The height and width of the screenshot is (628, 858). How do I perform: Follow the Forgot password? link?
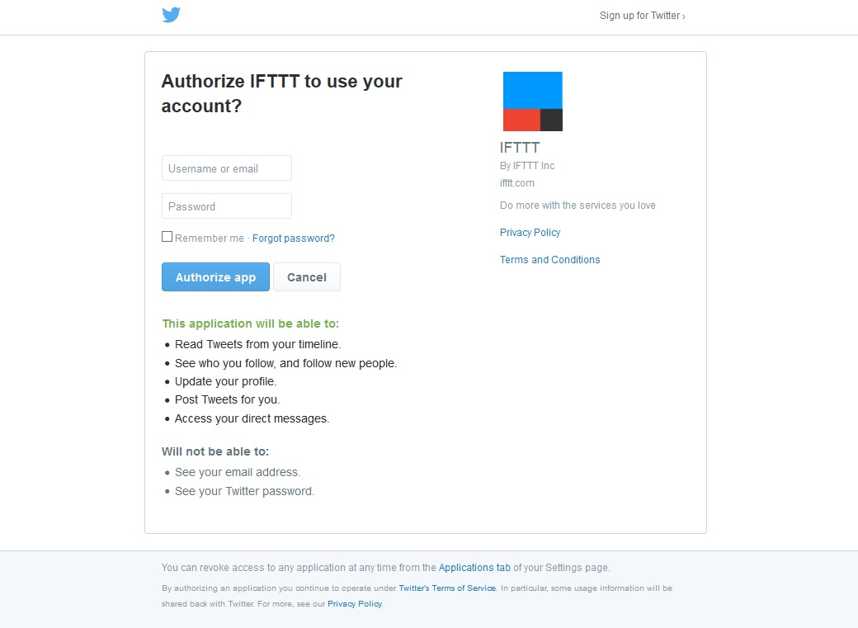coord(294,238)
